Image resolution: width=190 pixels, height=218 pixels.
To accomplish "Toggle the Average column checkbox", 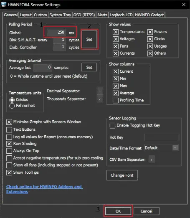I will tap(116, 93).
